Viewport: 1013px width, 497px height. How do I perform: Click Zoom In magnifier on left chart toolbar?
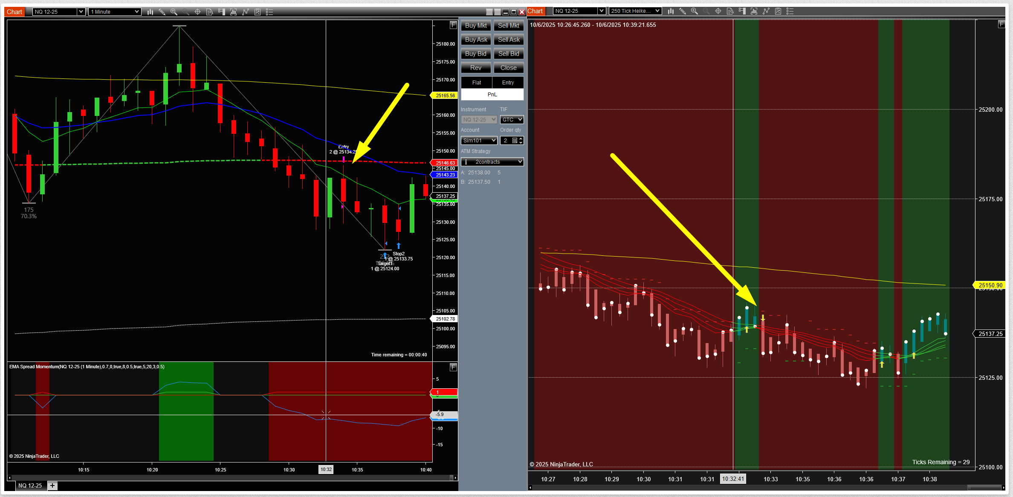pos(174,12)
